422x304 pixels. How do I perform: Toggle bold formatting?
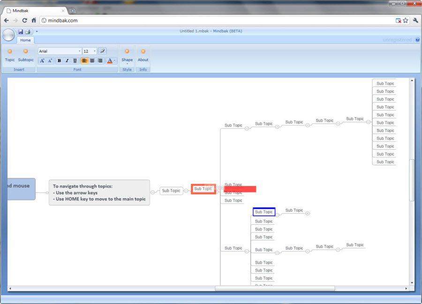pos(59,61)
